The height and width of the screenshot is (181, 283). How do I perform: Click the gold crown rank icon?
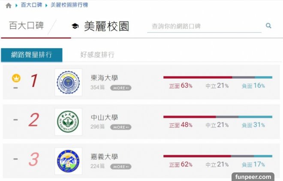pos(16,78)
